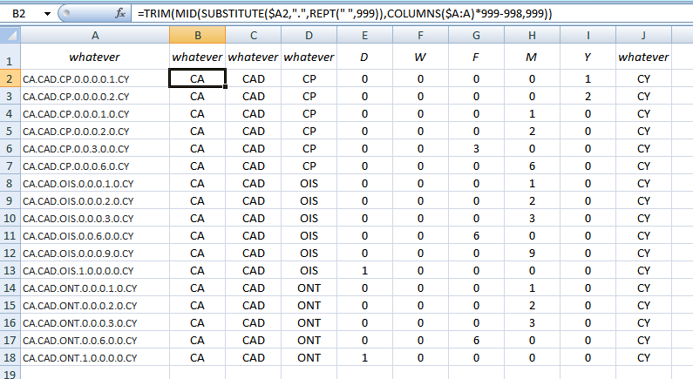Click cell CA.CAD.ONT.0.0.0.1.0.CY

point(95,288)
